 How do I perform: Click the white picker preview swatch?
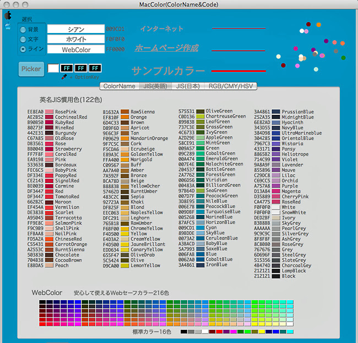(53, 68)
